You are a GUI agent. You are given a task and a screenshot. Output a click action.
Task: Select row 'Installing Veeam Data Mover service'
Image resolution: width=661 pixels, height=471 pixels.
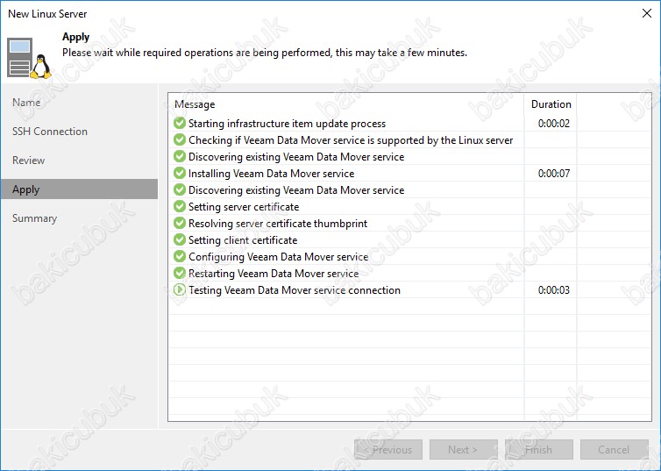pyautogui.click(x=409, y=173)
